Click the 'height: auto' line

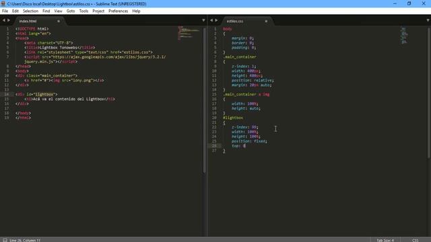click(x=246, y=108)
